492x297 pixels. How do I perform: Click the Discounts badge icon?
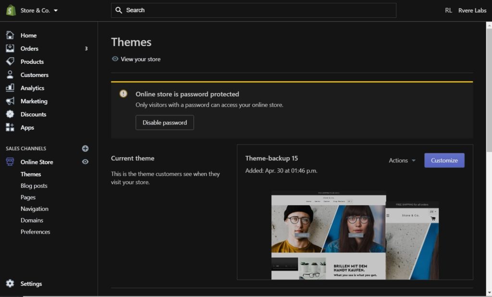[x=10, y=114]
